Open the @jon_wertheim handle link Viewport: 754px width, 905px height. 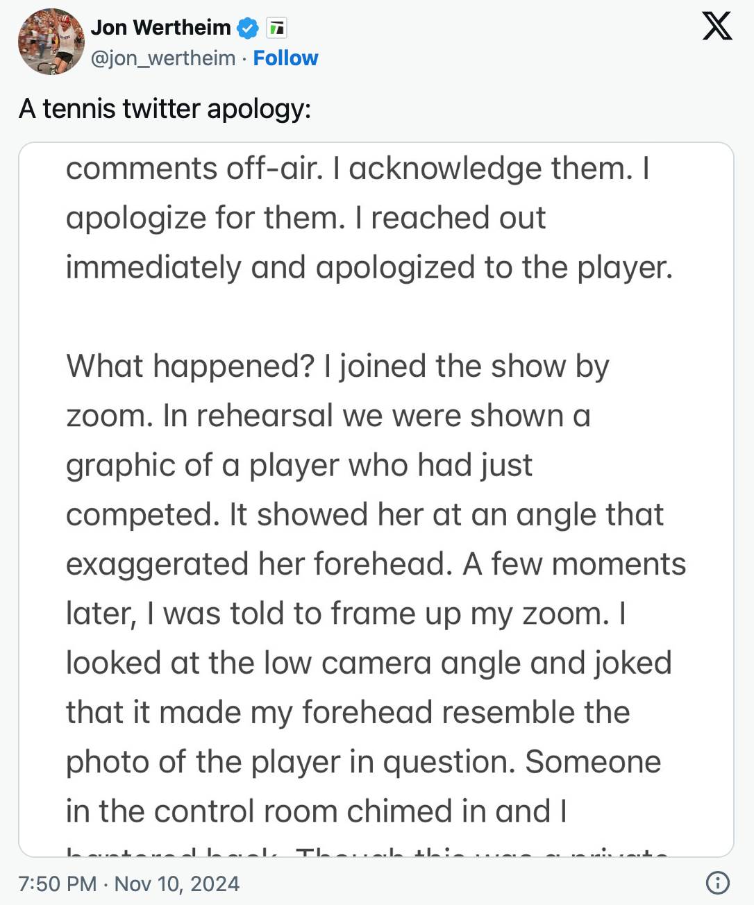pyautogui.click(x=163, y=58)
